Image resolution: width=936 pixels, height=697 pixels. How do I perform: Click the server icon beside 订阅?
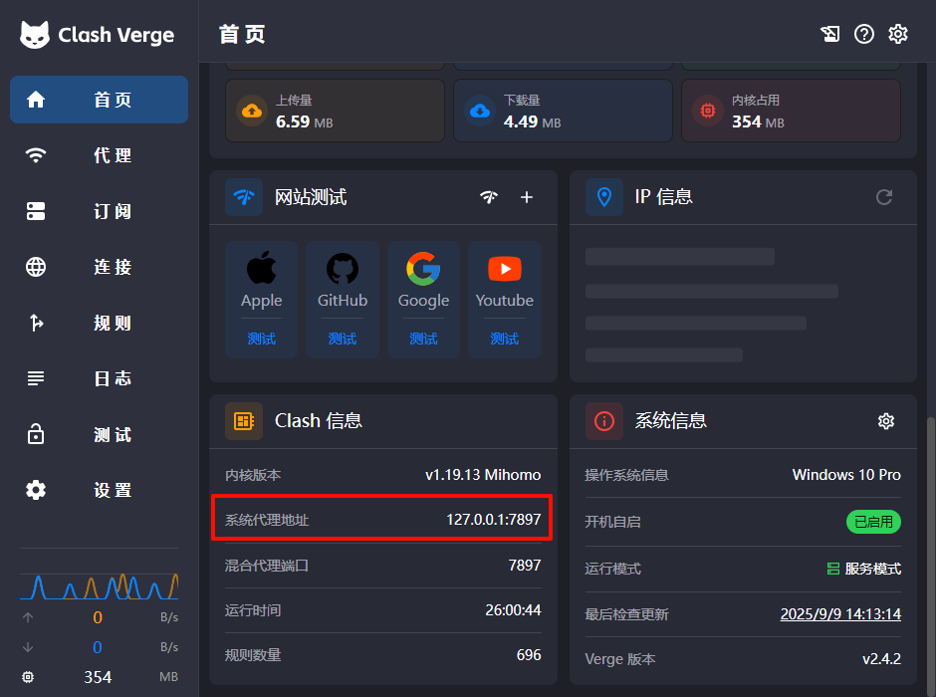(x=36, y=211)
